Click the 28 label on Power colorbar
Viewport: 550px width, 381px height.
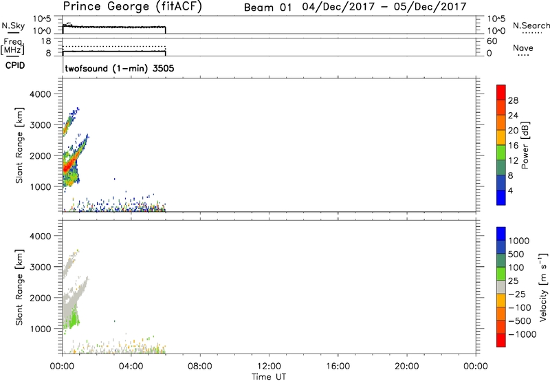[513, 100]
